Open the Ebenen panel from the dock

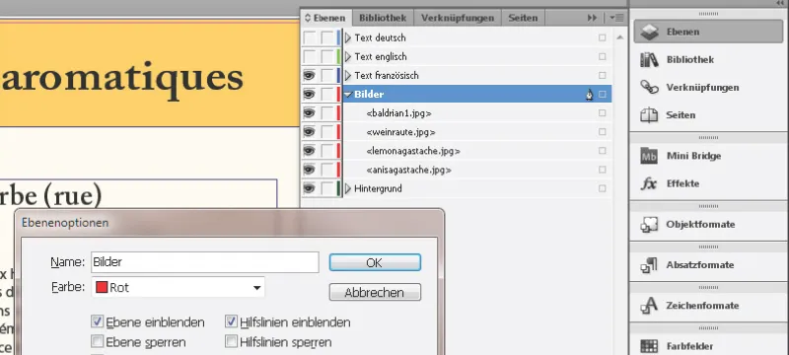click(x=708, y=32)
